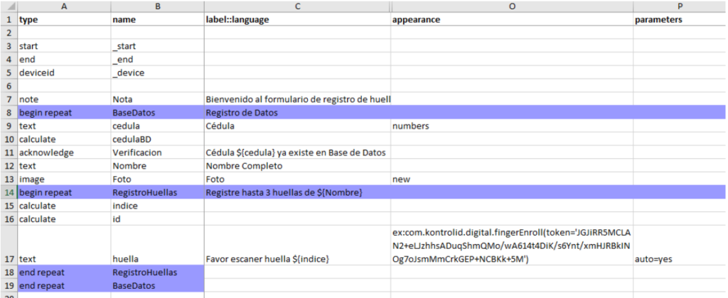Click the fingerEnroll token appearance cell
The width and height of the screenshot is (728, 298).
coord(511,246)
